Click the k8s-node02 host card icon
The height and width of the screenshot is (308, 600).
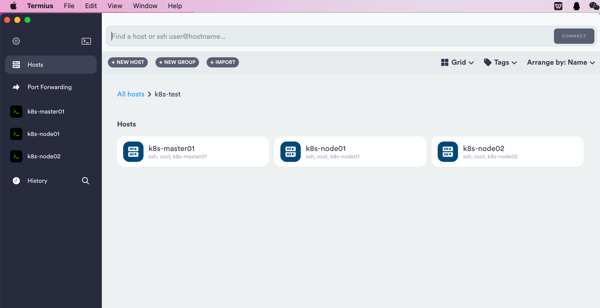[448, 152]
